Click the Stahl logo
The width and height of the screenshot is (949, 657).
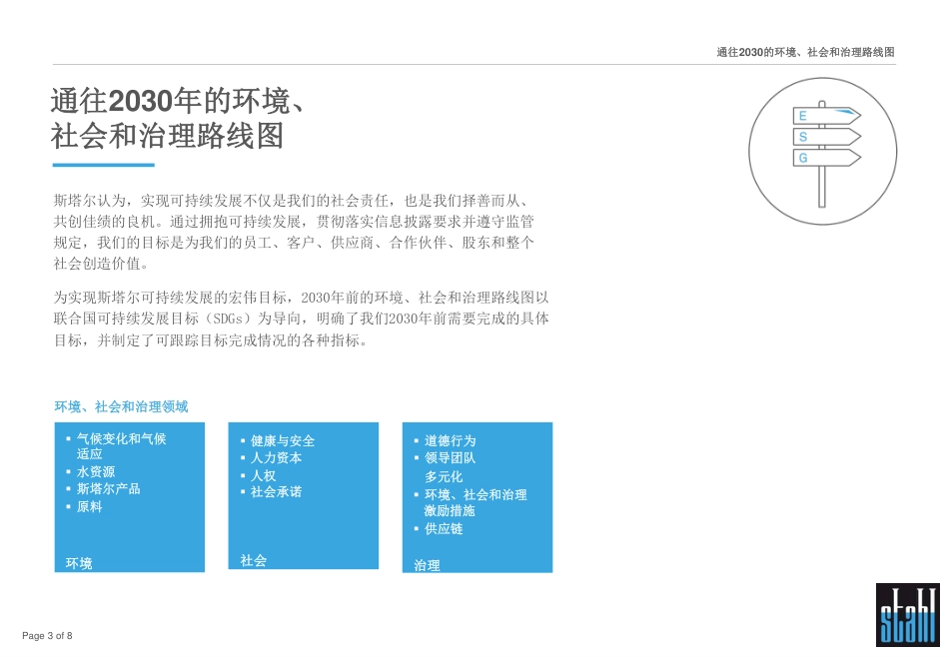[x=907, y=615]
